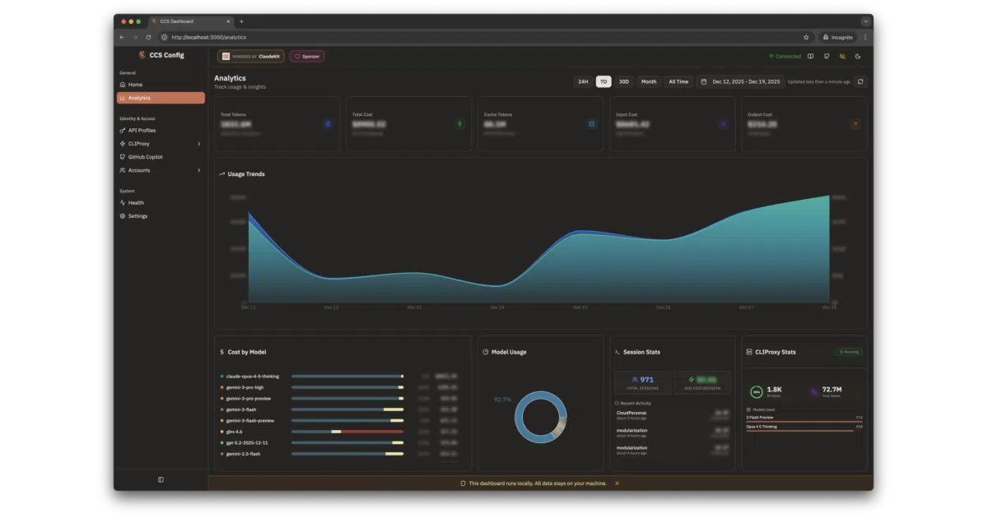This screenshot has height=518, width=988.
Task: Click the browser reload icon
Action: (x=148, y=37)
